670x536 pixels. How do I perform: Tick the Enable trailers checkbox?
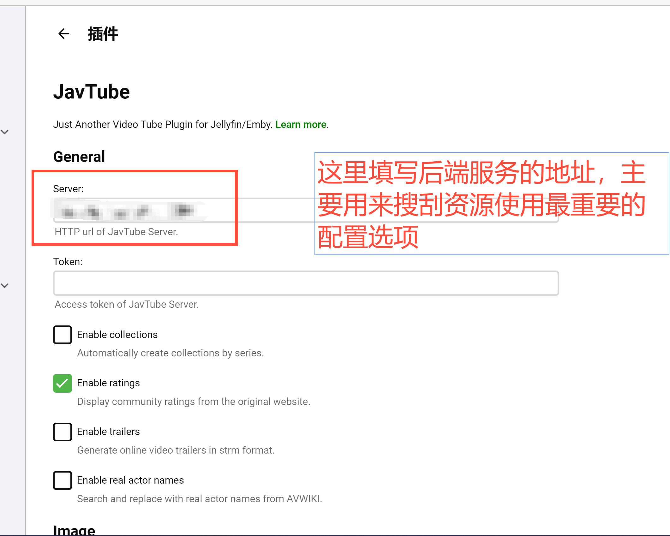[x=63, y=432]
